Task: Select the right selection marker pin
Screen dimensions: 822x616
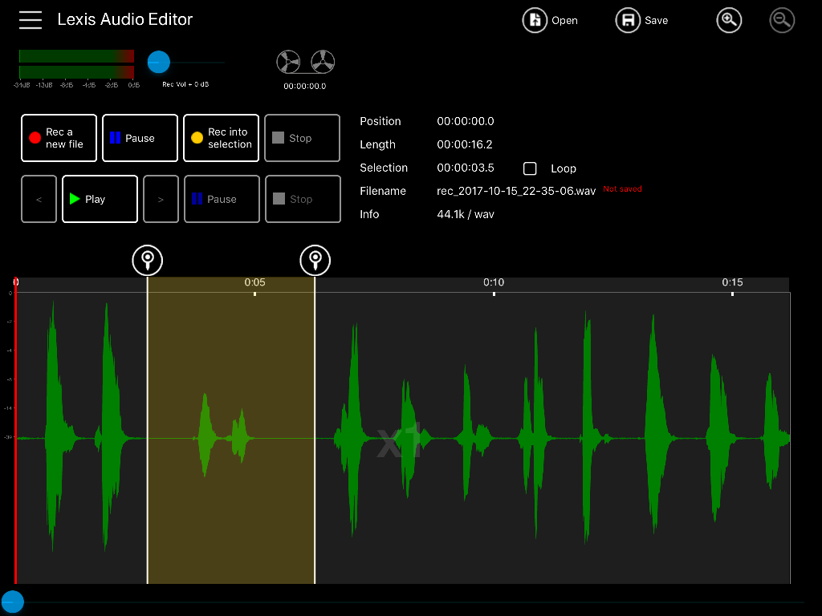Action: pos(315,261)
